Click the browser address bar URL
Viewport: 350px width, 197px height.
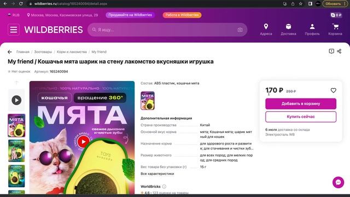pyautogui.click(x=71, y=4)
